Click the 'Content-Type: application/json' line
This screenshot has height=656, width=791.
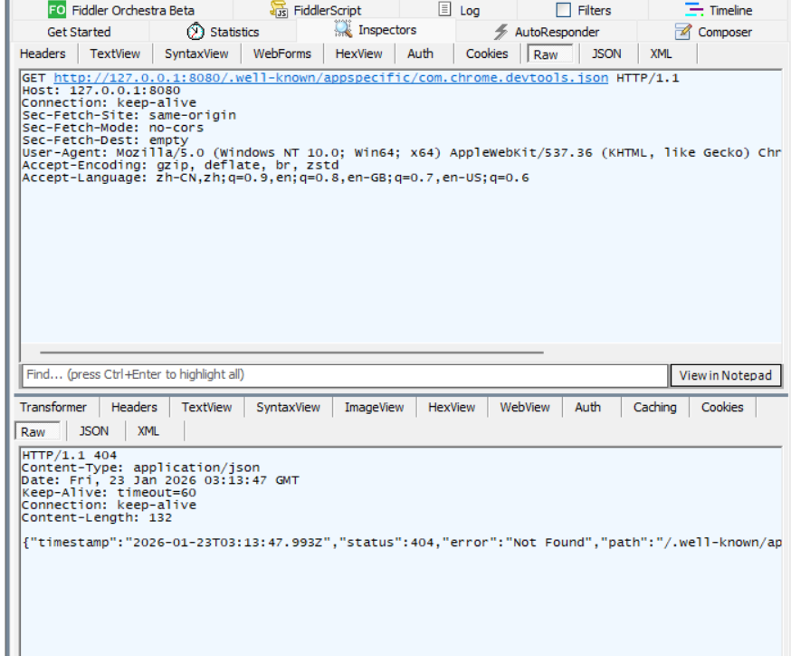[x=141, y=468]
